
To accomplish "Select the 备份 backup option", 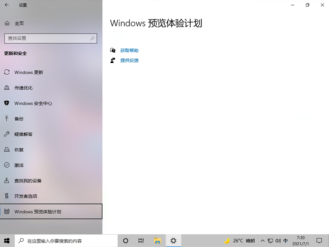I will (19, 119).
